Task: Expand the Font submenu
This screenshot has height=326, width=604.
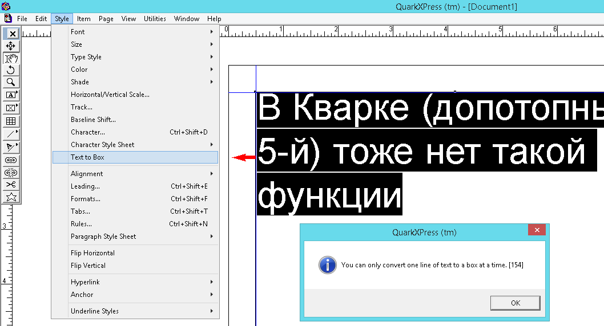Action: [x=135, y=32]
